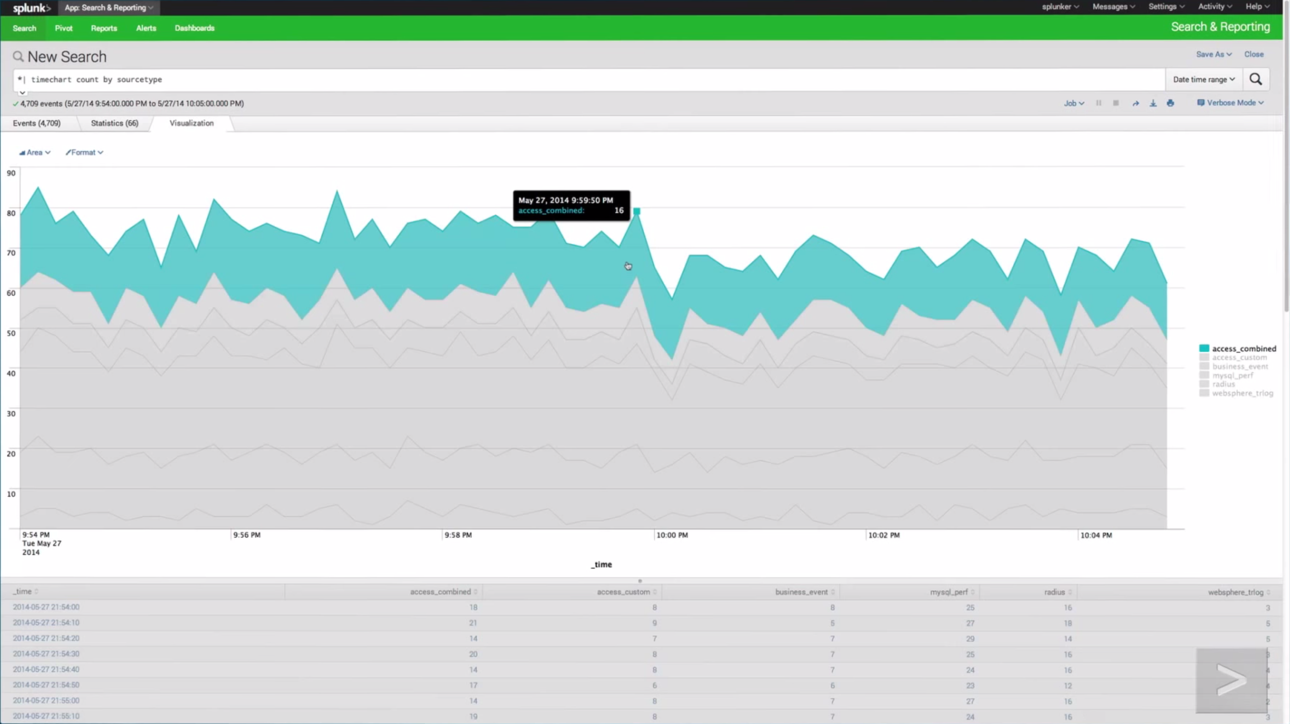This screenshot has height=724, width=1290.
Task: Open the Dashboards menu item
Action: (x=194, y=28)
